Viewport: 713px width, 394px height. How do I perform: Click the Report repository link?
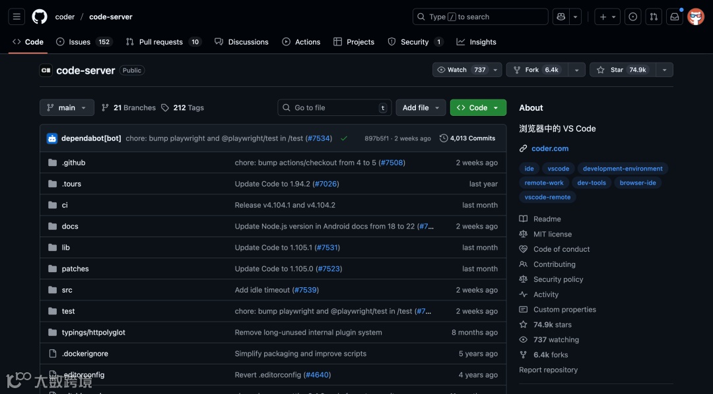(549, 370)
